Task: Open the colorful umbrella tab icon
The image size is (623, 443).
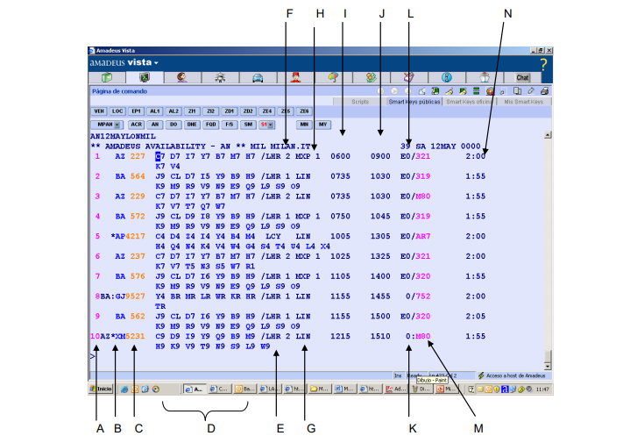Action: (333, 77)
